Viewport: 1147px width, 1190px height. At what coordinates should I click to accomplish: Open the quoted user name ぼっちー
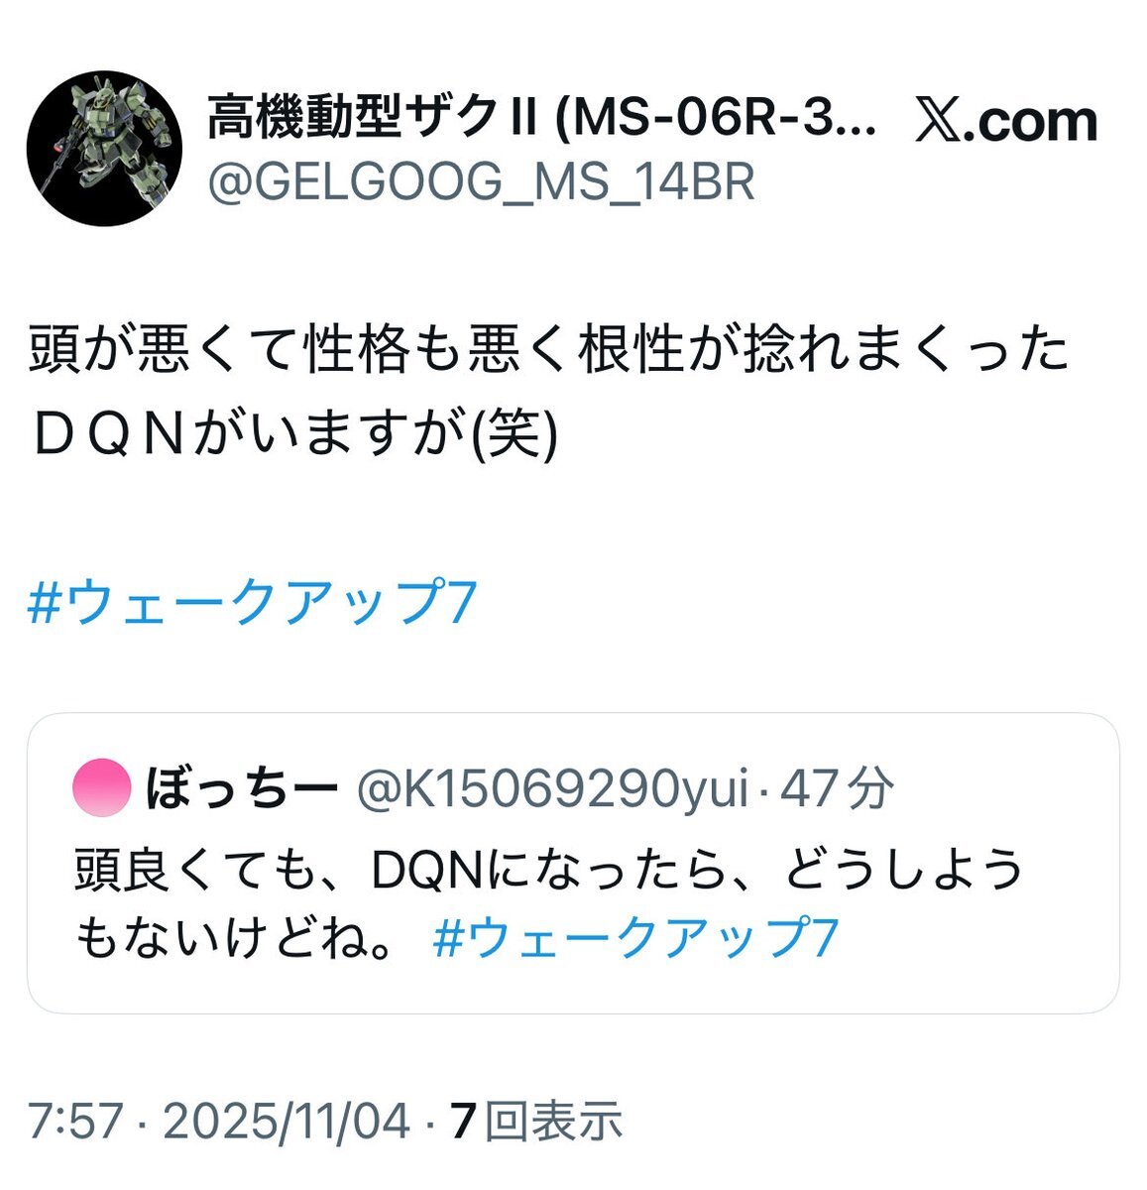242,790
